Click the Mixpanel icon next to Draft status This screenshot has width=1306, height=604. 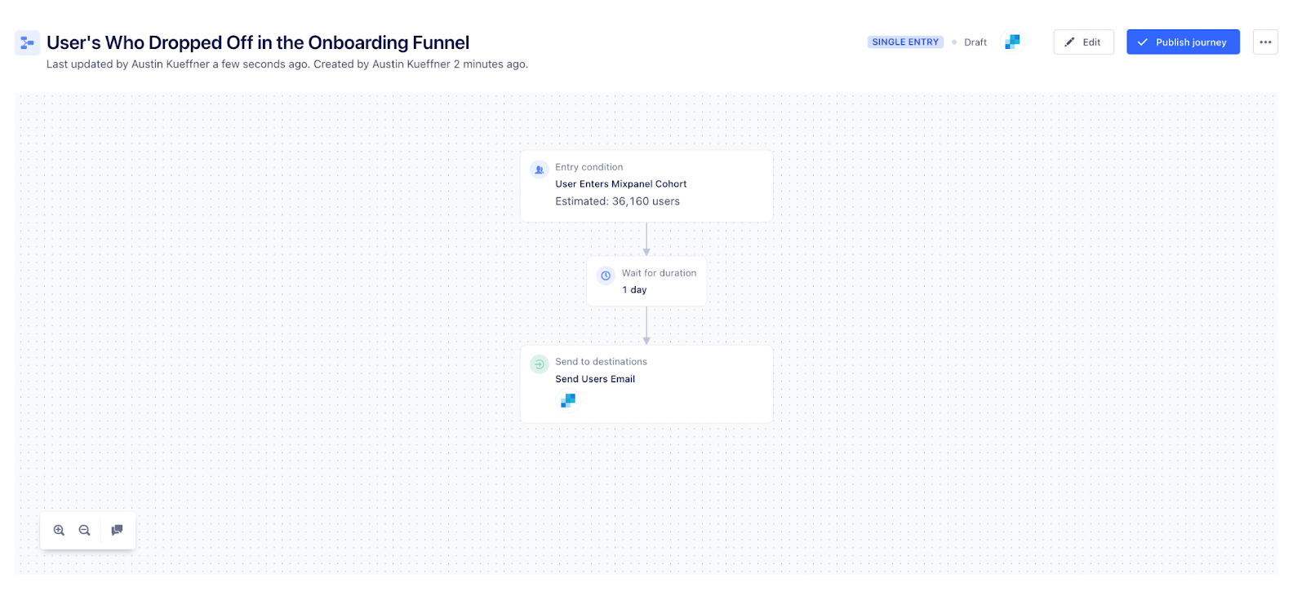(x=1011, y=42)
